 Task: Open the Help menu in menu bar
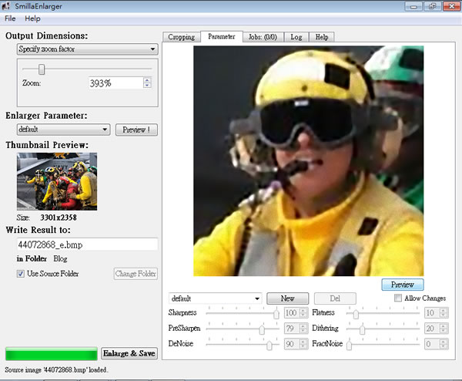pyautogui.click(x=32, y=19)
